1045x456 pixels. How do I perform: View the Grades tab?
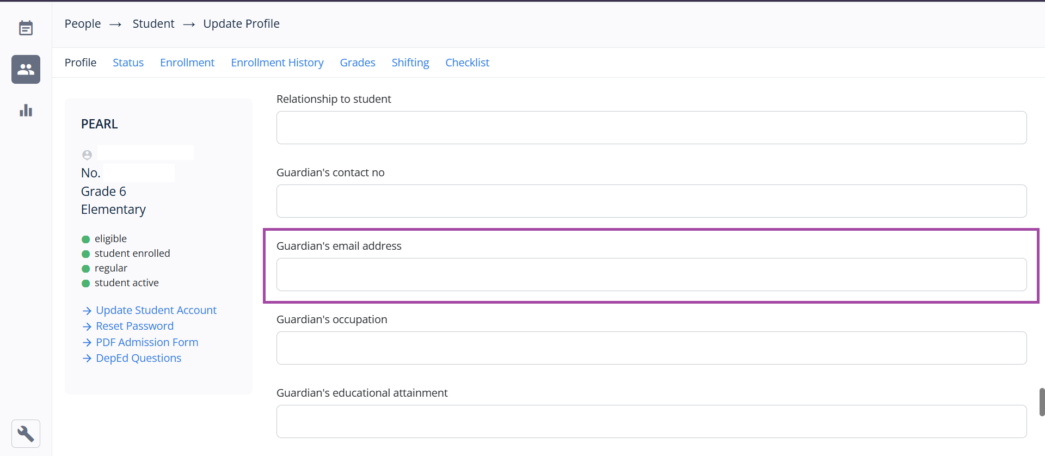(358, 63)
